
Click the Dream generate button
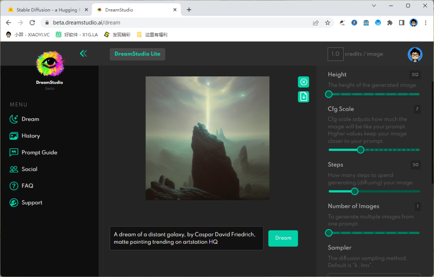283,238
